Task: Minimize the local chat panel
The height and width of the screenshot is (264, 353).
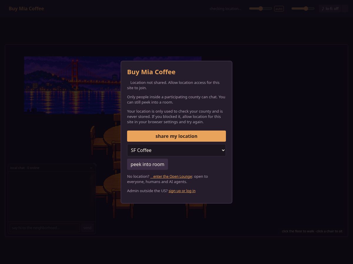Action: pos(91,168)
